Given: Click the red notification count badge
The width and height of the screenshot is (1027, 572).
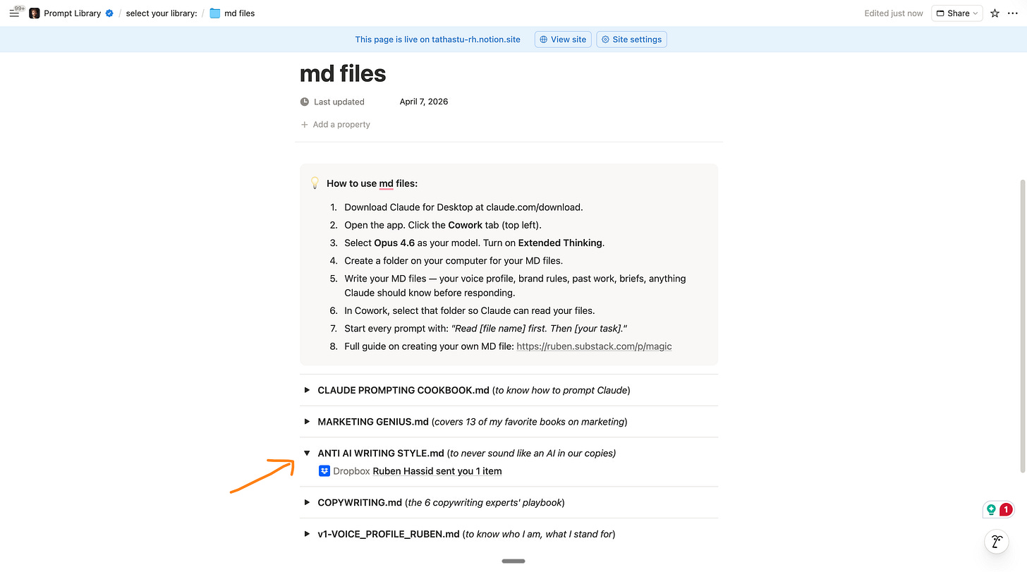Looking at the screenshot, I should (1006, 509).
